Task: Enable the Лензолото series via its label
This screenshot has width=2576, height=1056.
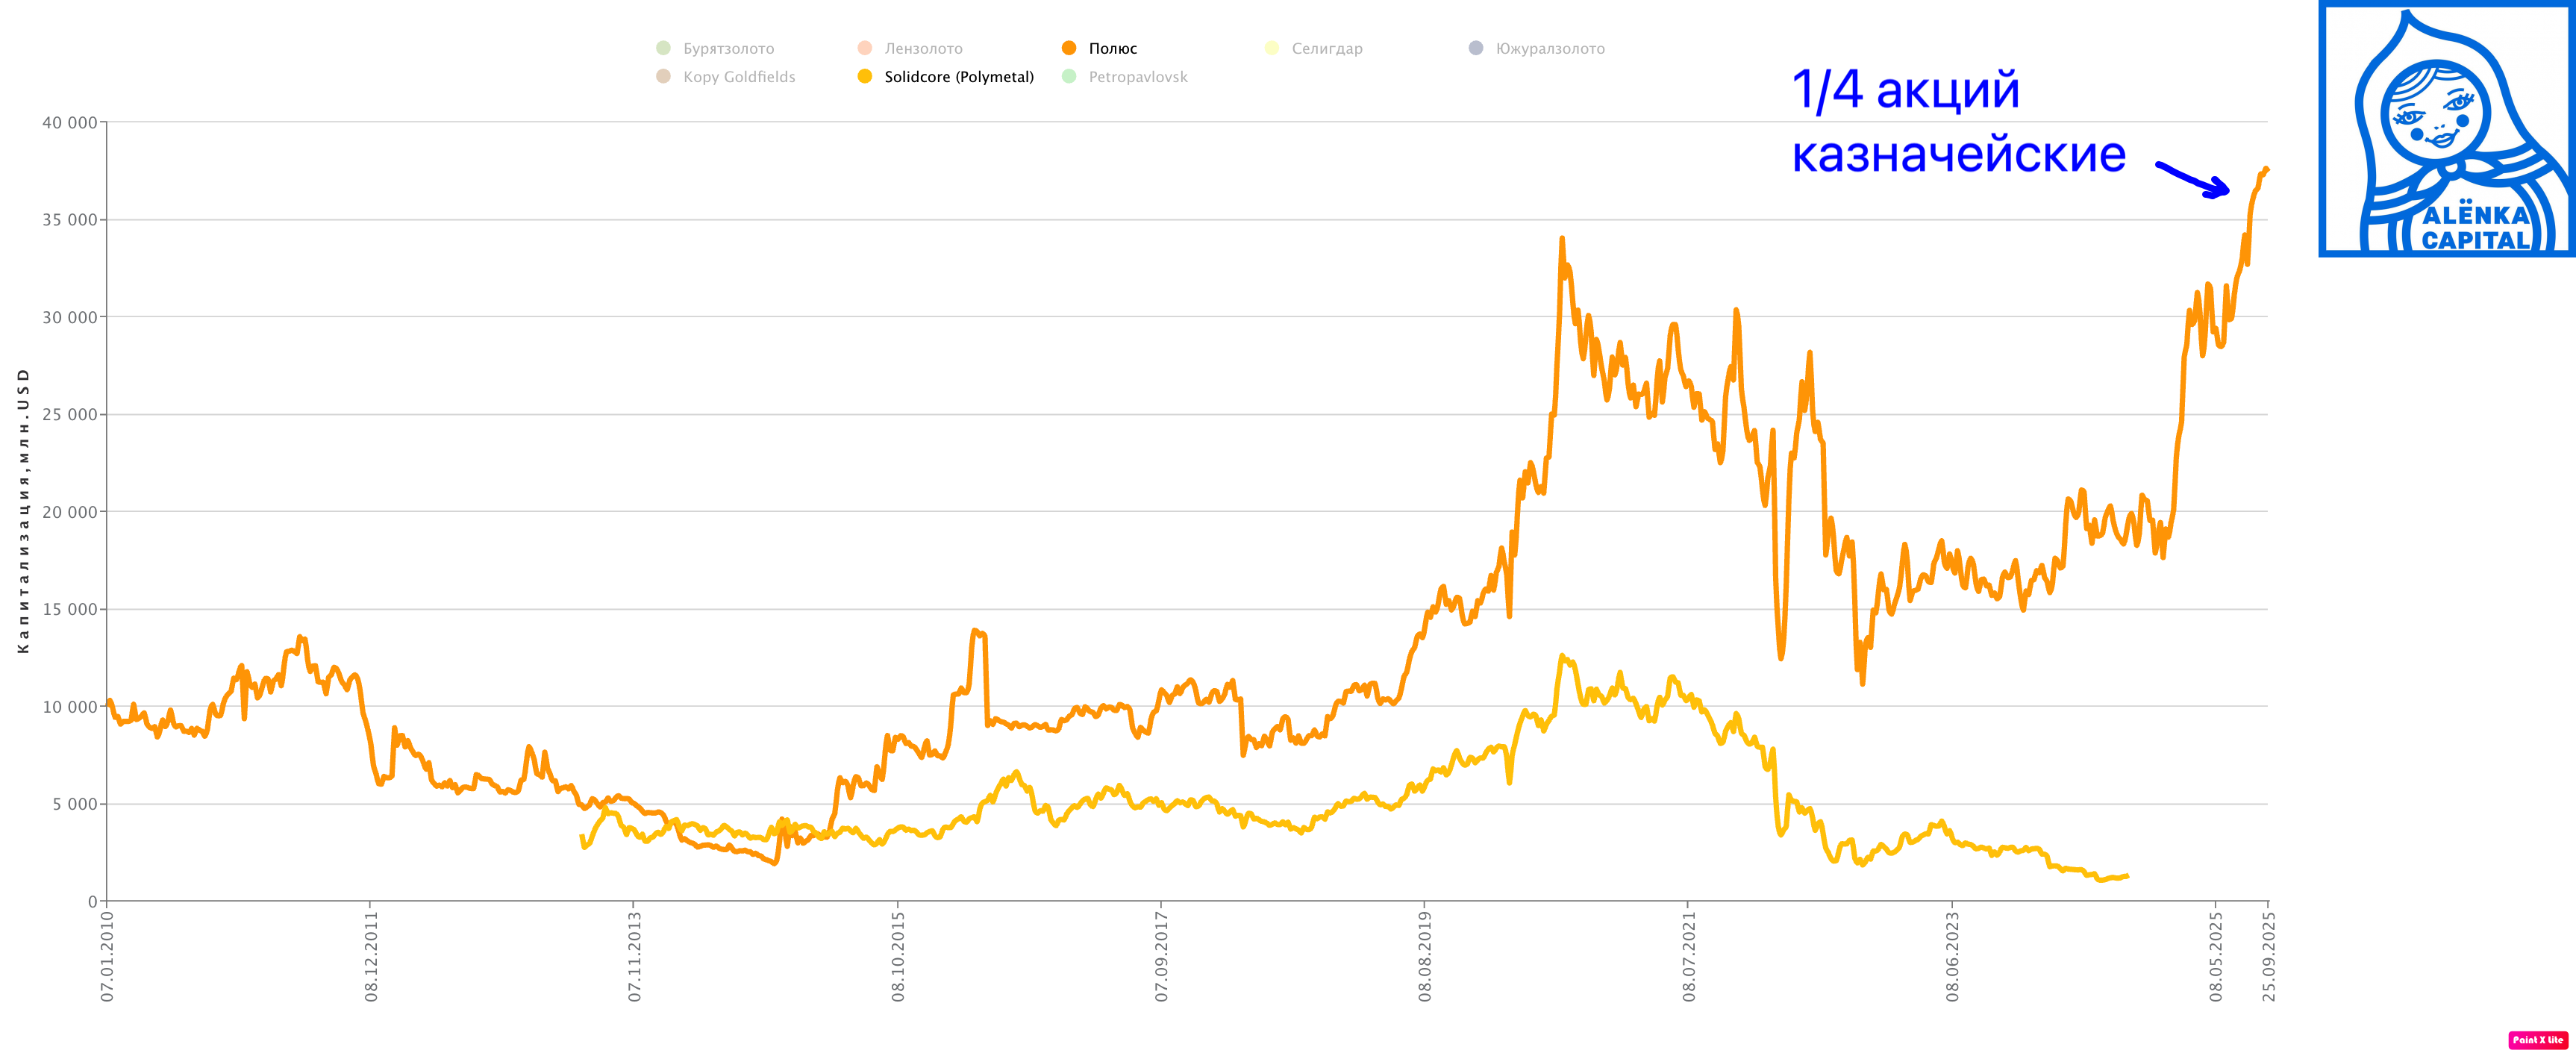Action: click(923, 49)
